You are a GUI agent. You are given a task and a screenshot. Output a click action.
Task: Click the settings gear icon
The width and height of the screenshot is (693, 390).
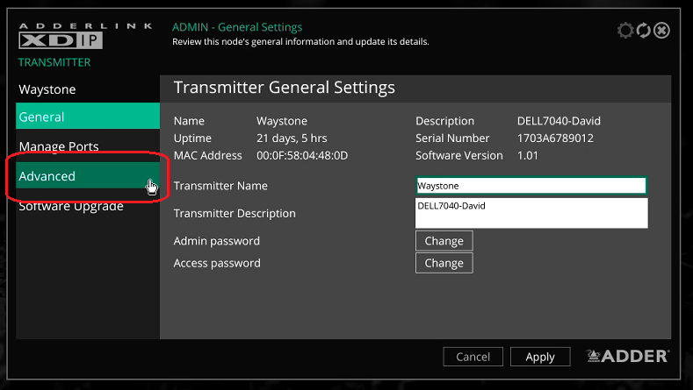click(625, 31)
